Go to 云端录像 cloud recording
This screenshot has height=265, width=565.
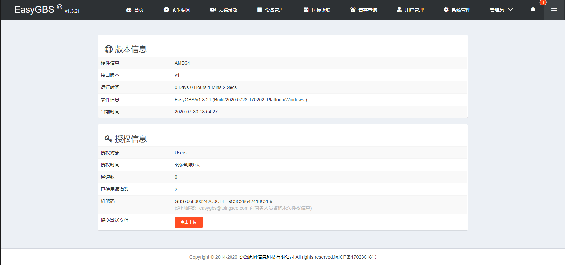[224, 10]
